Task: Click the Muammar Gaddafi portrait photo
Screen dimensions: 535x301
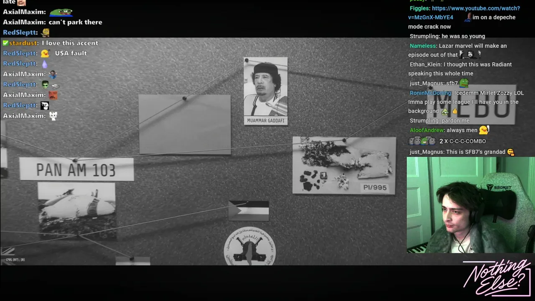Action: pos(265,87)
